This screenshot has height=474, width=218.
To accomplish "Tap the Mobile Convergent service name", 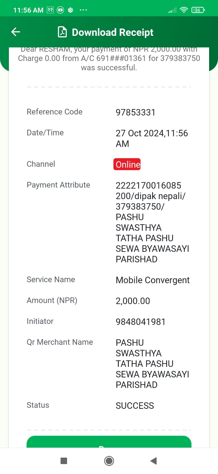I will pos(153,280).
